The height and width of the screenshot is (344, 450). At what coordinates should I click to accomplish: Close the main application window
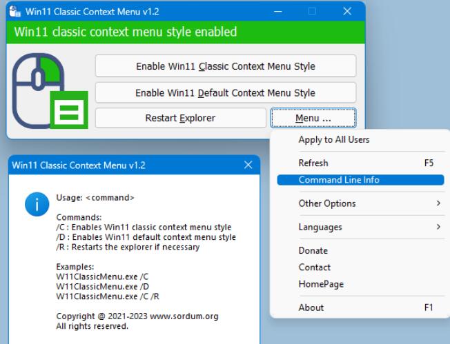347,12
